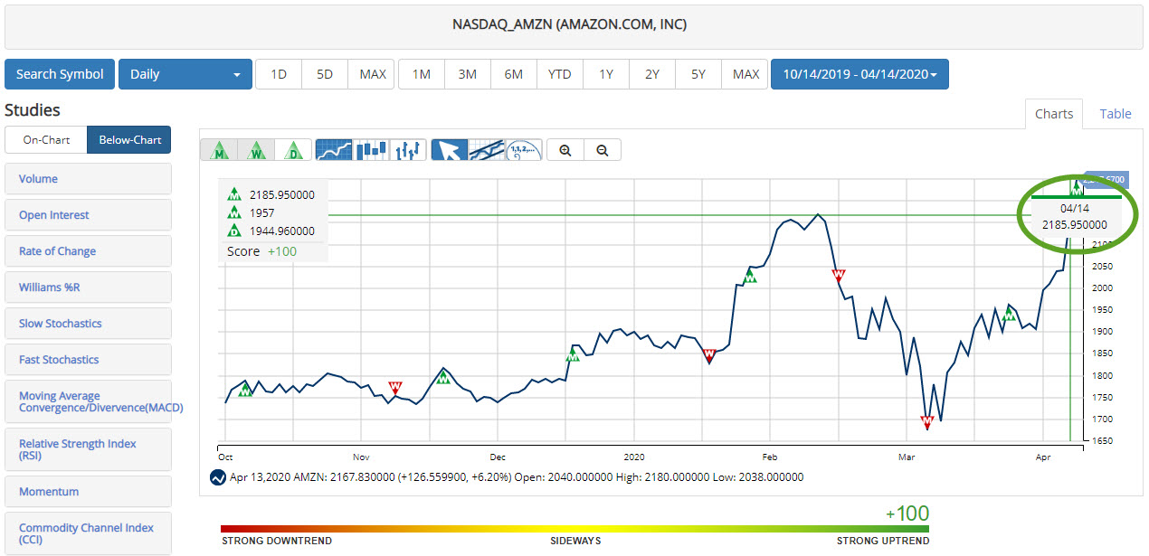Switch to the Table tab
Image resolution: width=1149 pixels, height=556 pixels.
[1116, 114]
